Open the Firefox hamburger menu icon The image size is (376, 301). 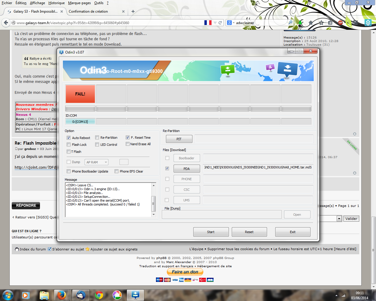[x=355, y=23]
